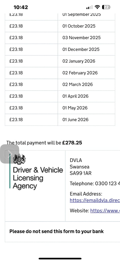The height and width of the screenshot is (262, 120).
Task: Open the emaildvla.direct email address link
Action: click(x=95, y=200)
